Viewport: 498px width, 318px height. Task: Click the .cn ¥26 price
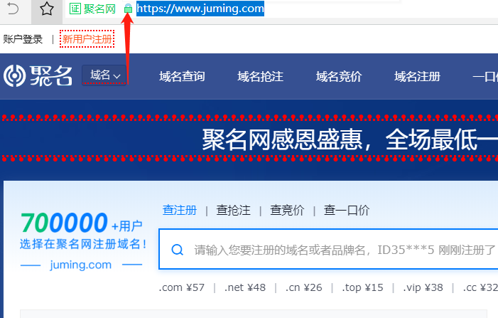[x=303, y=287]
